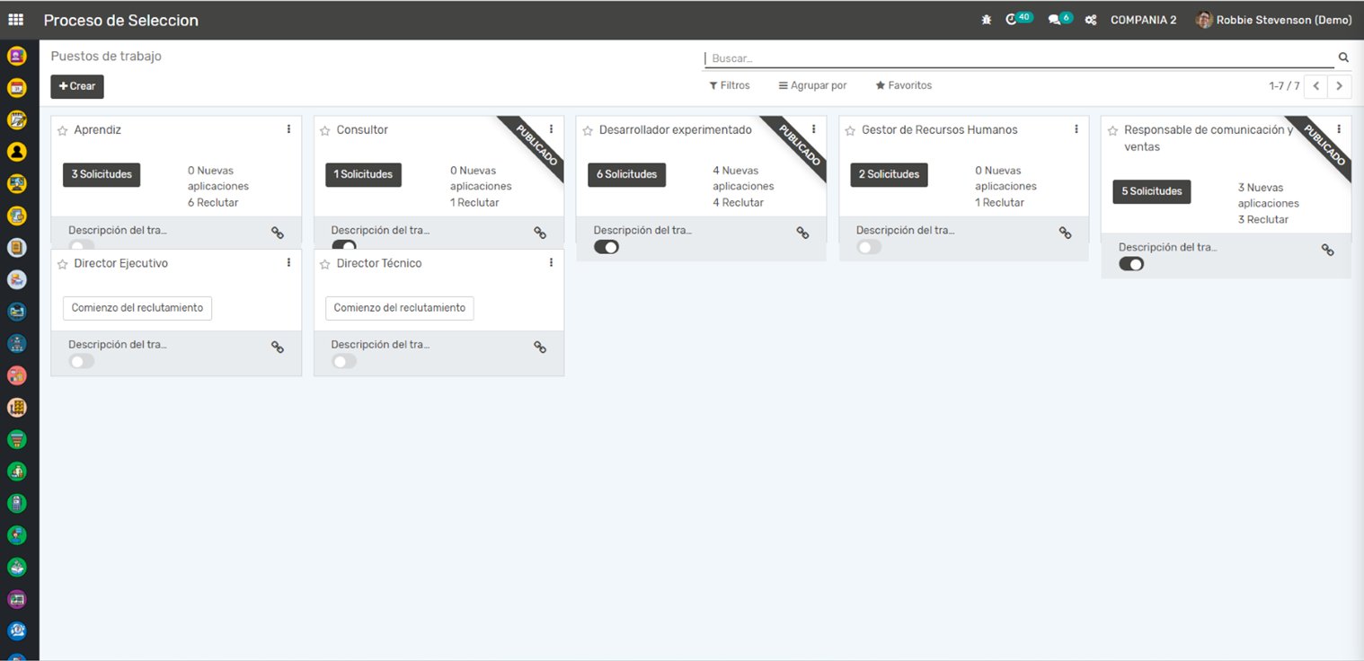Expand the Filtros dropdown

tap(729, 85)
